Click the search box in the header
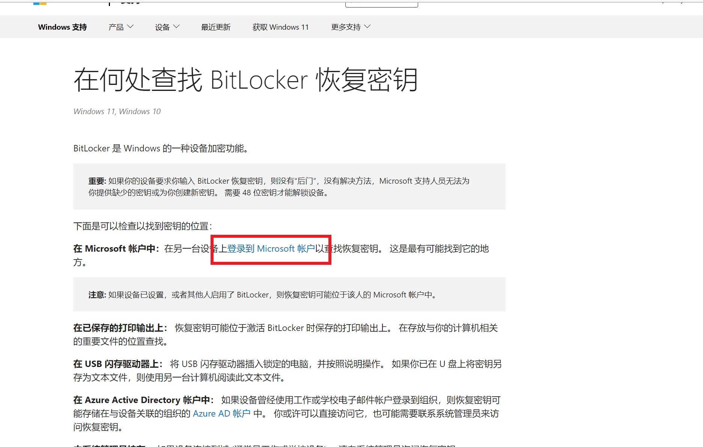 point(381,4)
